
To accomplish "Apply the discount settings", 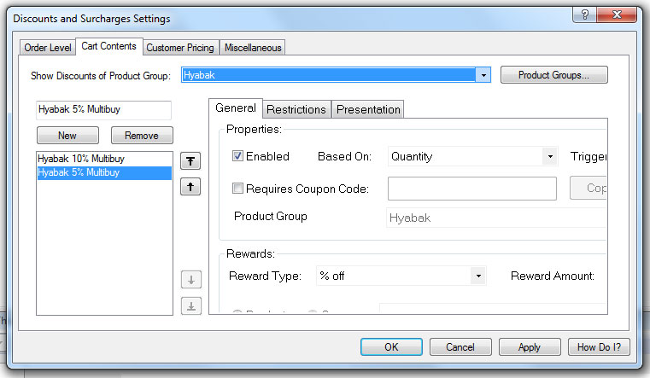I will pyautogui.click(x=530, y=347).
